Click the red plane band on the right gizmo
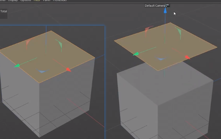This screenshot has height=139, width=221. pos(148,30)
